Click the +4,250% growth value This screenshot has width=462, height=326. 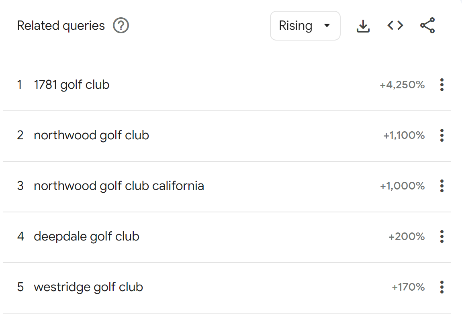click(x=402, y=85)
